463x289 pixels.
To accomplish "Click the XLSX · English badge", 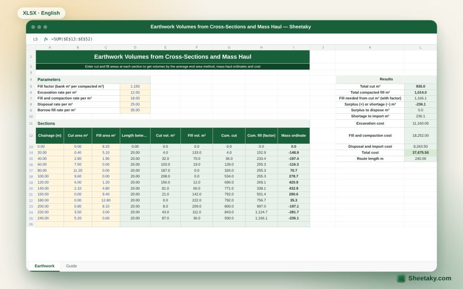I will 41,13.
